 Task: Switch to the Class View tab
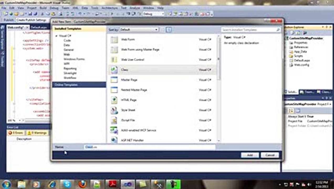tap(324, 92)
